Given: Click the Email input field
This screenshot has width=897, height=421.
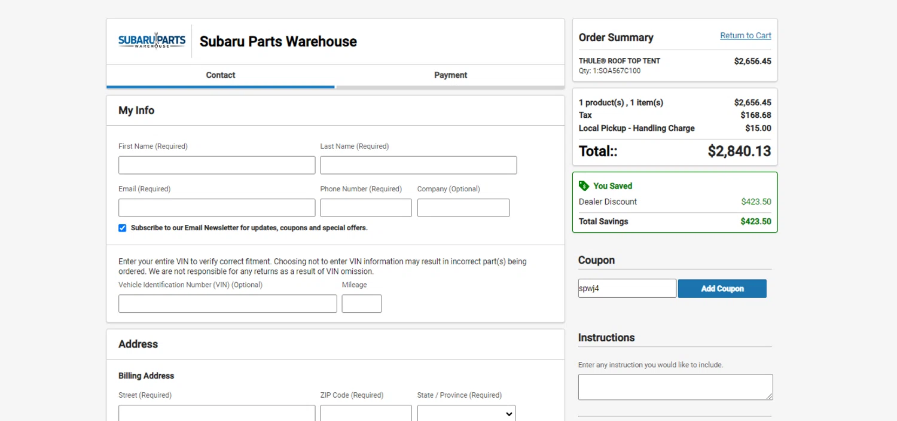Looking at the screenshot, I should (x=217, y=208).
